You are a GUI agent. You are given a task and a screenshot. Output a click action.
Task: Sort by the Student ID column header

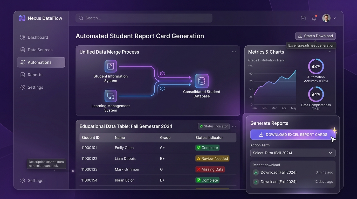pos(91,138)
